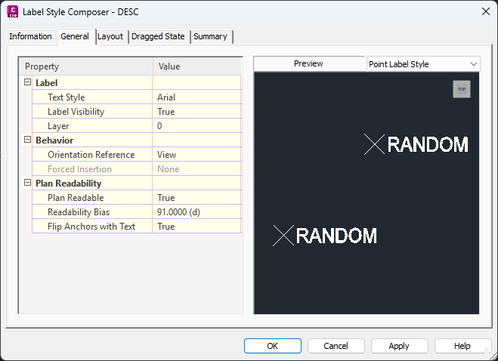This screenshot has width=498, height=361.
Task: Go to the Dragged State tab
Action: click(158, 36)
